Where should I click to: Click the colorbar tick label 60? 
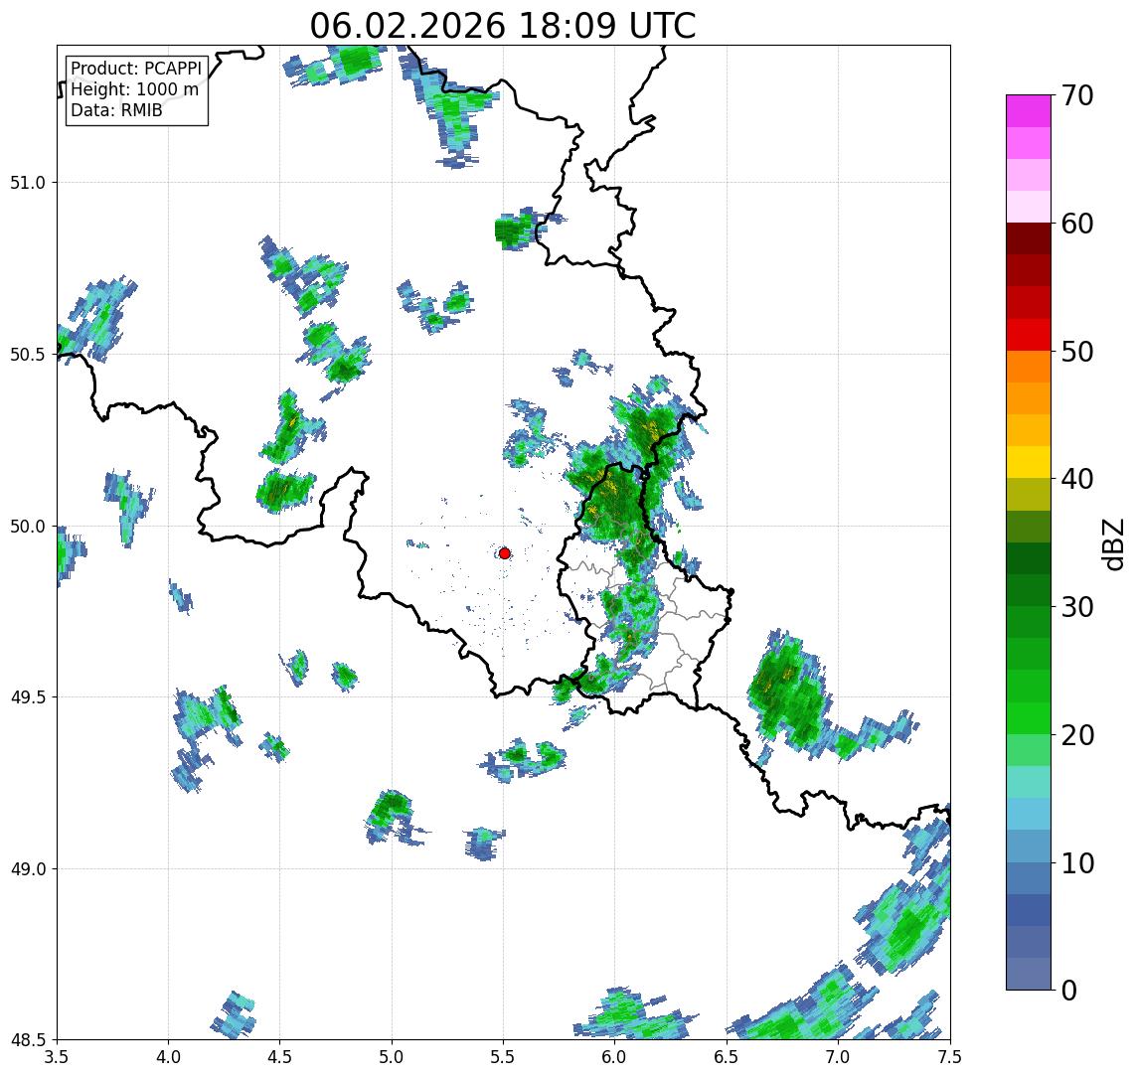point(1077,225)
